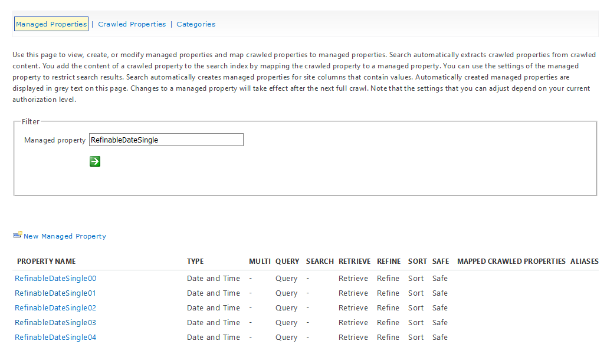
Task: Open the RefinableDateSingle03 property
Action: click(55, 322)
